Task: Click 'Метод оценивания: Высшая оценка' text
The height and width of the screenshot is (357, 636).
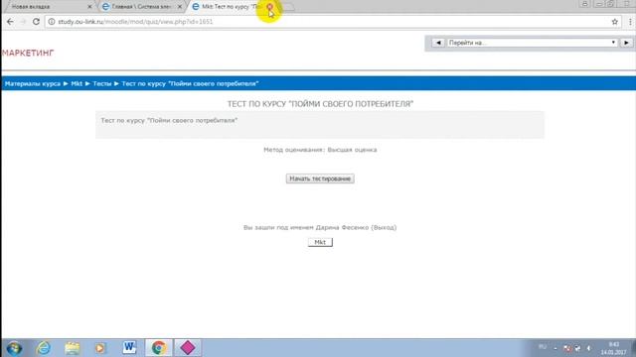Action: click(x=320, y=150)
